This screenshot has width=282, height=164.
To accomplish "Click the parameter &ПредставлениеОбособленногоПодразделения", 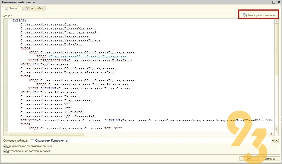I will [88, 56].
